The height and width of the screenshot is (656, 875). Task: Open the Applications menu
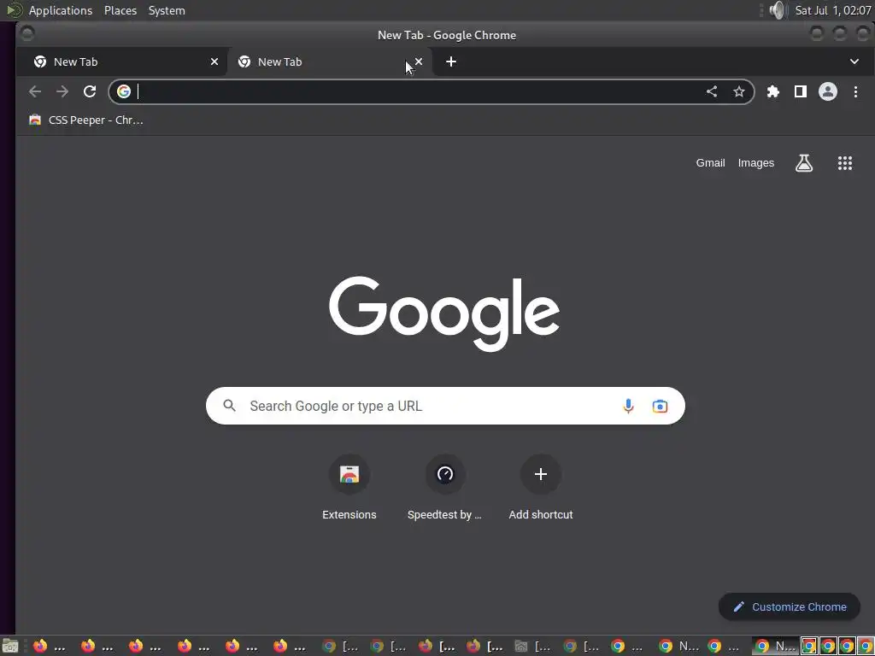(x=61, y=10)
